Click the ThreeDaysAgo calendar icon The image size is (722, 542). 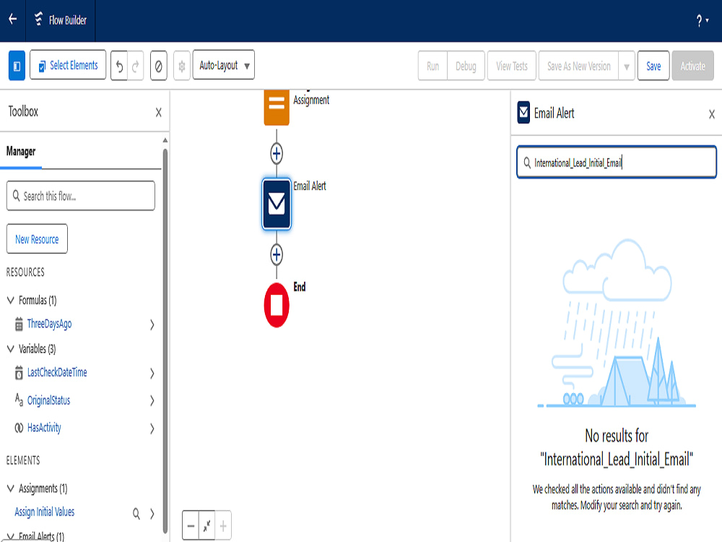click(x=19, y=324)
